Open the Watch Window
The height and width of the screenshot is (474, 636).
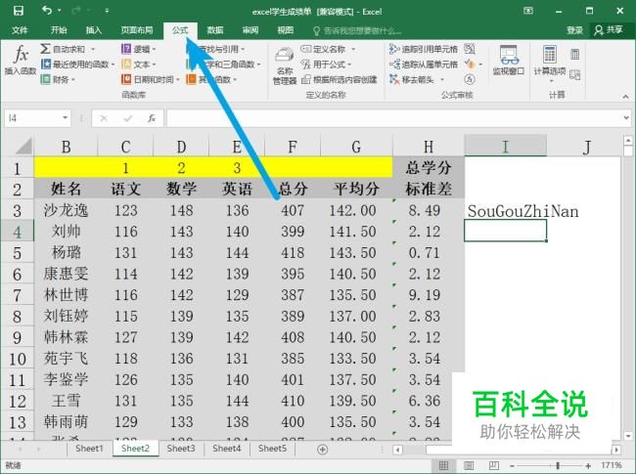click(x=509, y=61)
